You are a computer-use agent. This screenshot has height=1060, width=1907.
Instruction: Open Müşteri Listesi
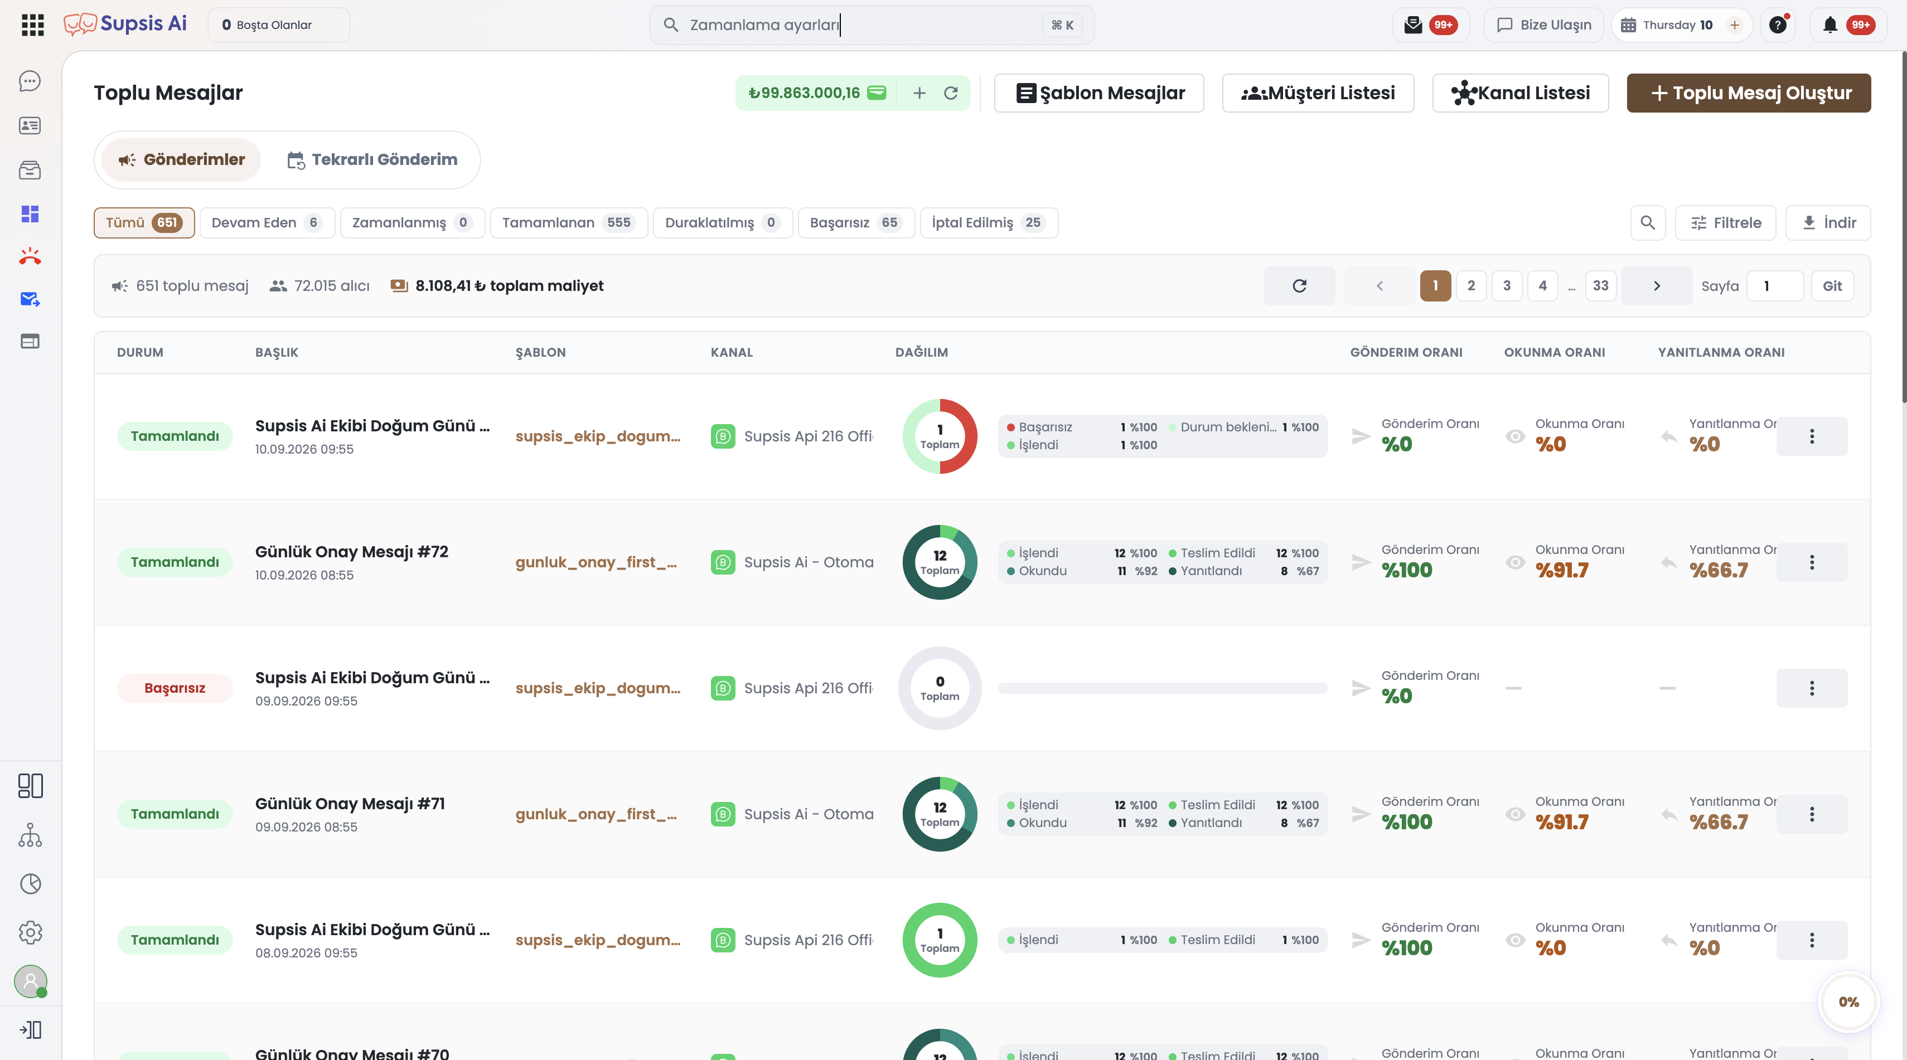coord(1318,93)
